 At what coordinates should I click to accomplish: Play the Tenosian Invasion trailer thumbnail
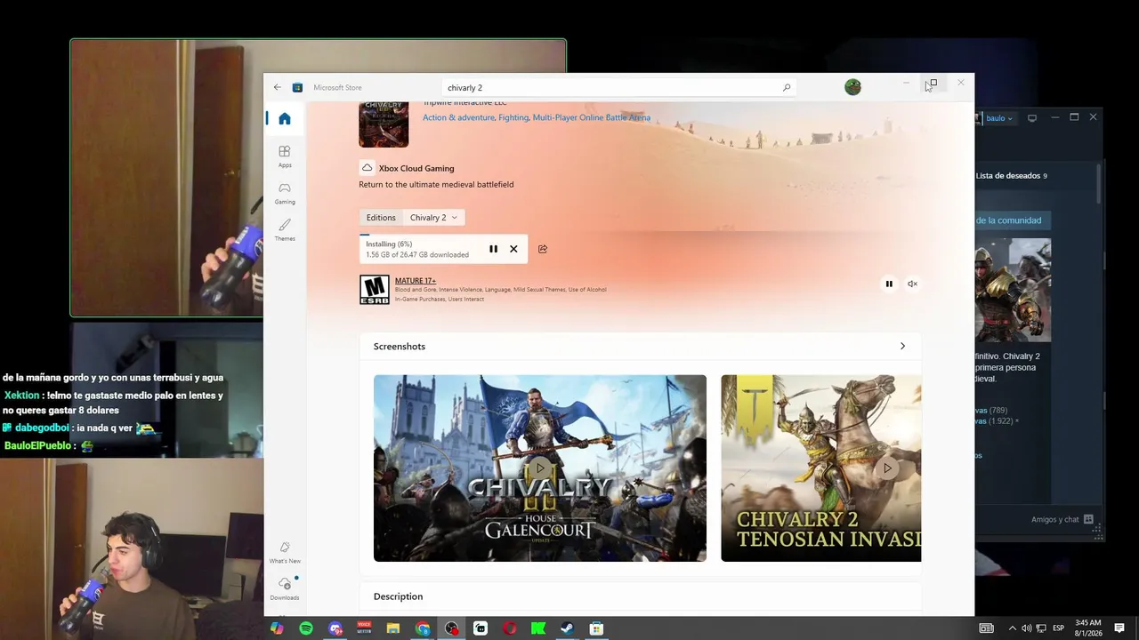tap(821, 468)
